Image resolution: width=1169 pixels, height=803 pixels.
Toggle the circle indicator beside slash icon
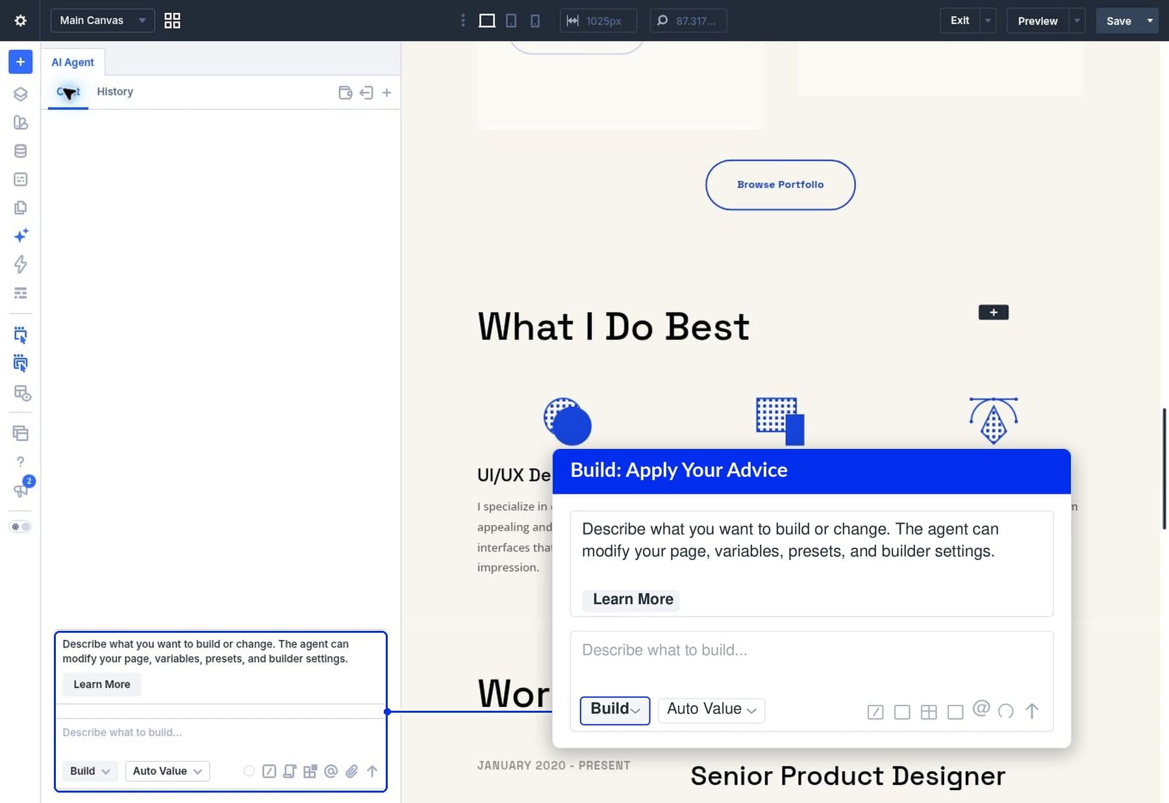249,771
